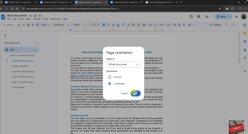Open the Edit menu
The width and height of the screenshot is (248, 134).
tap(15, 19)
